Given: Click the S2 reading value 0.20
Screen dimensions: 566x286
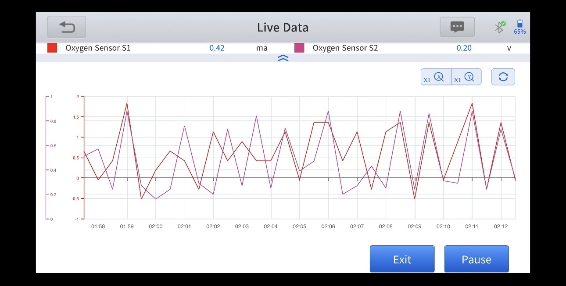Looking at the screenshot, I should (464, 48).
